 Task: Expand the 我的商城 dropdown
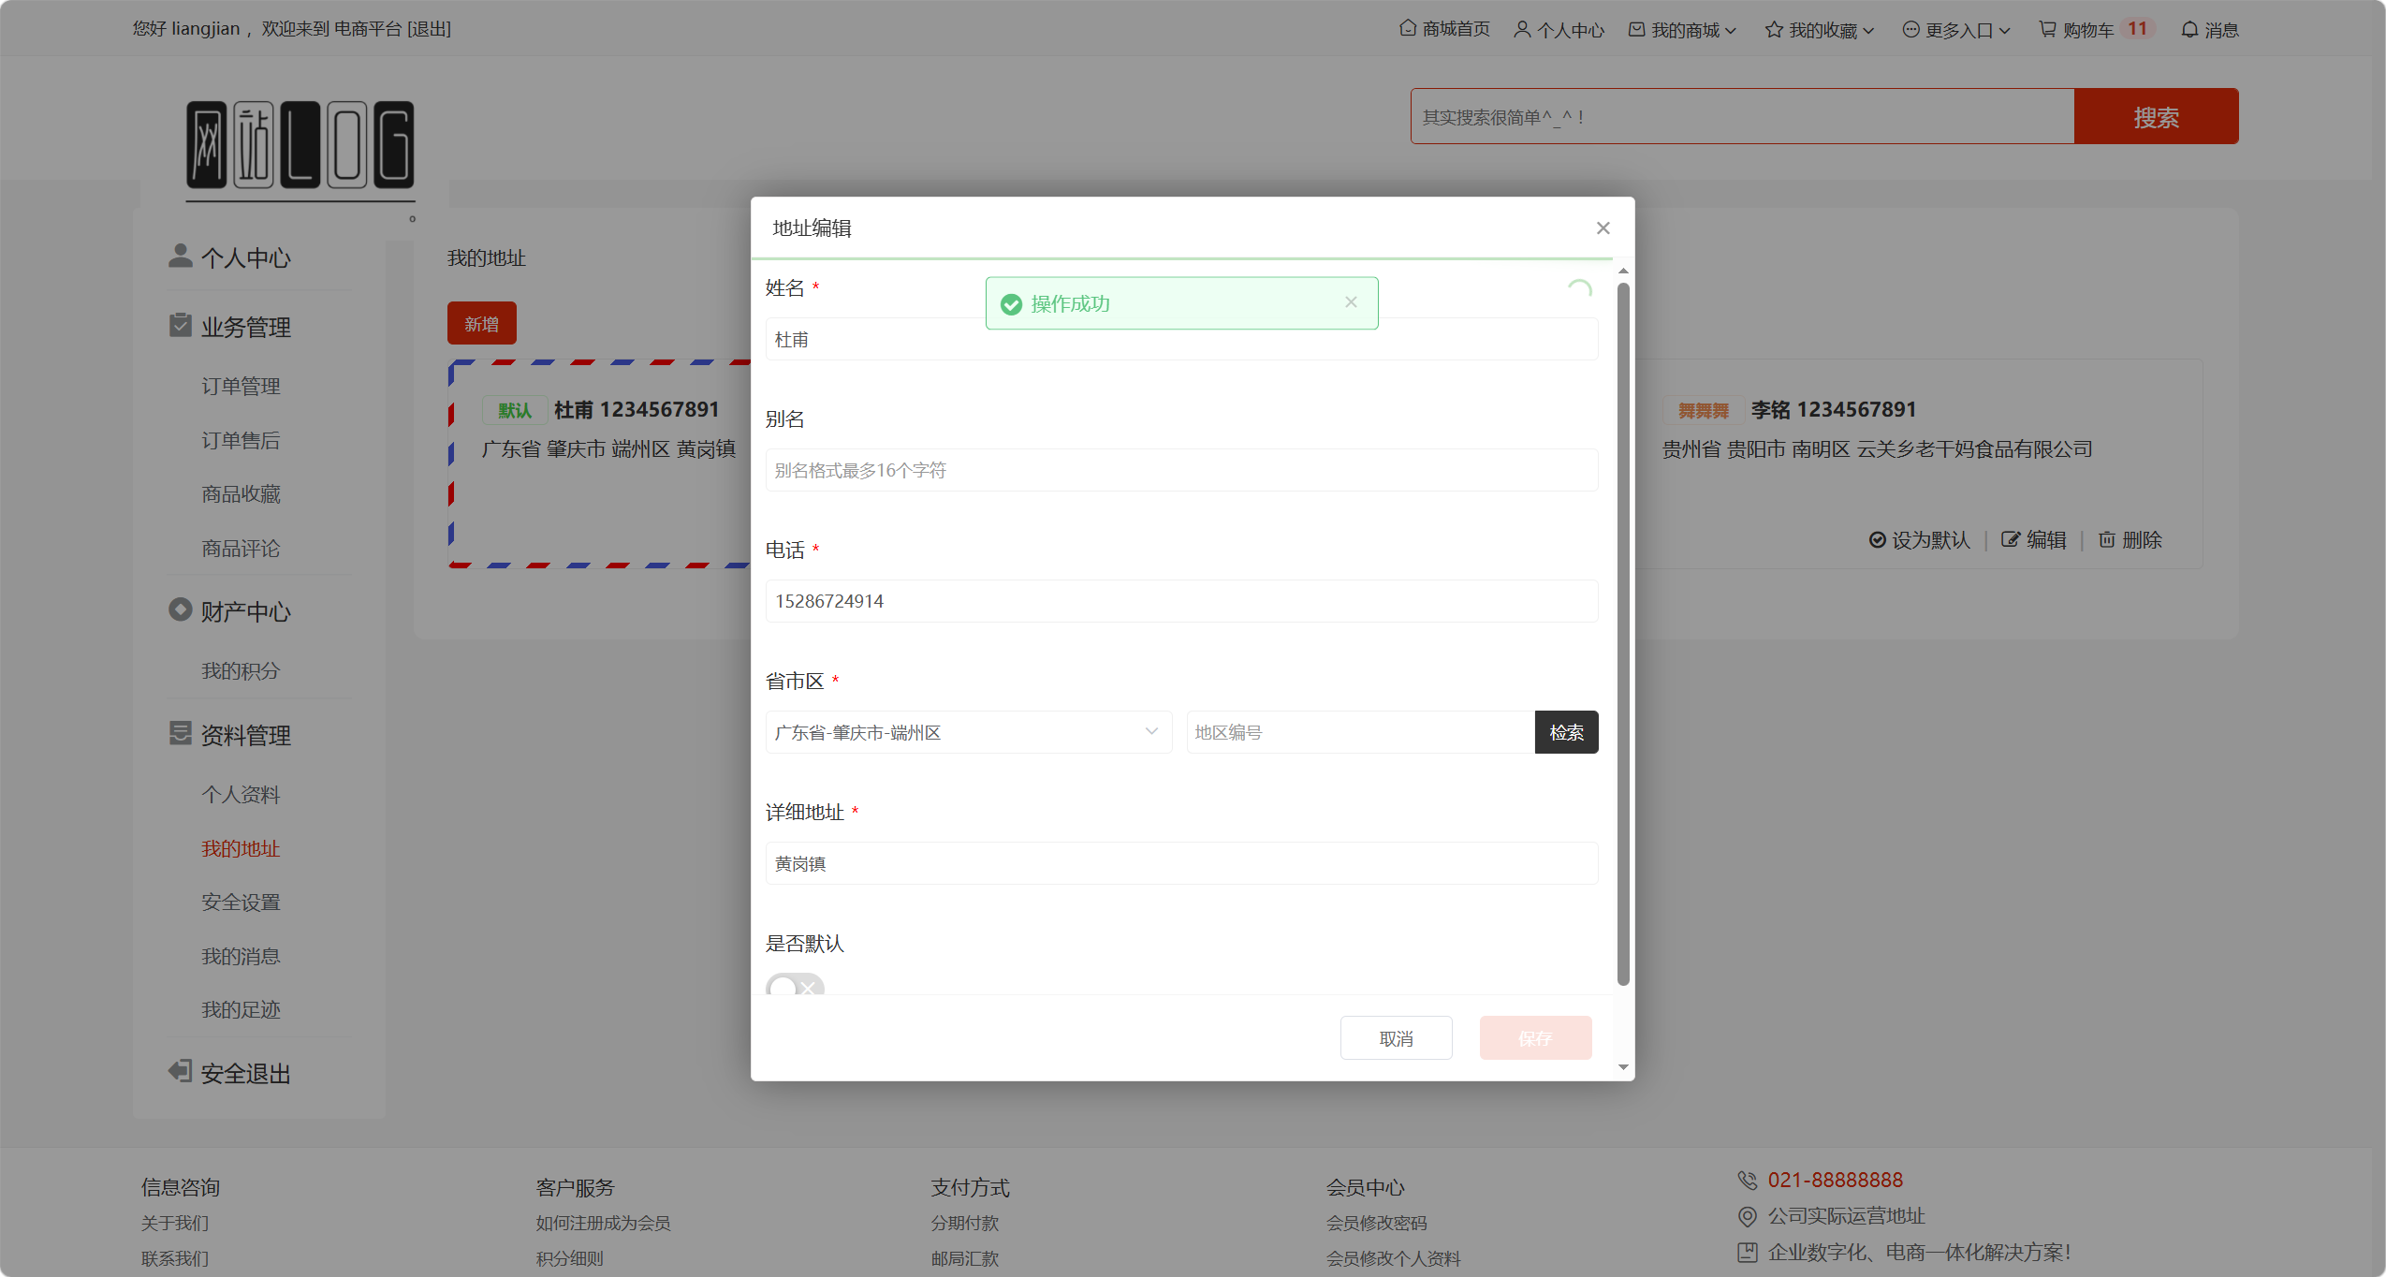[x=1682, y=30]
